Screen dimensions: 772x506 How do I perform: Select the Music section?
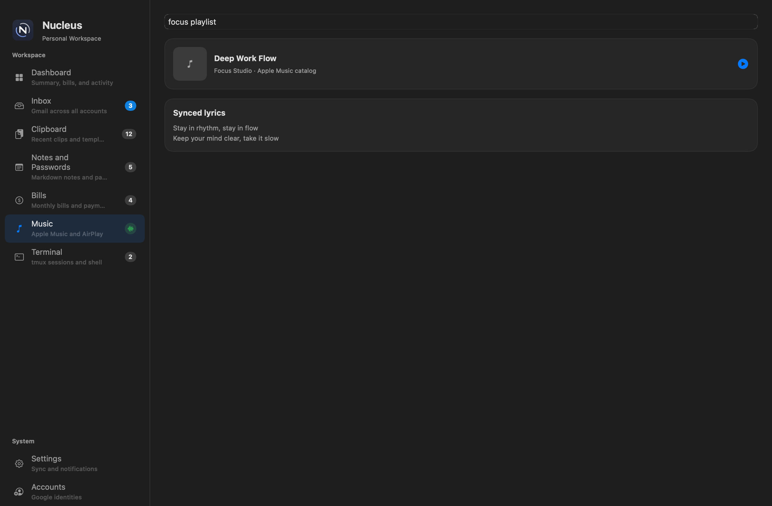74,229
